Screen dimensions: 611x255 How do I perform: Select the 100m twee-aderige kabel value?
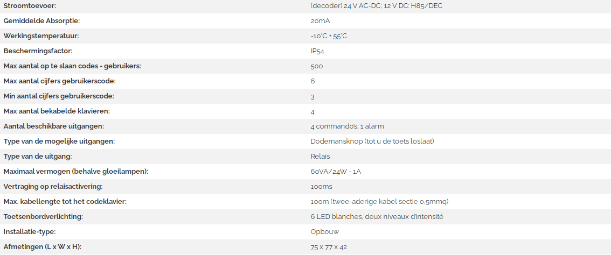click(x=379, y=202)
